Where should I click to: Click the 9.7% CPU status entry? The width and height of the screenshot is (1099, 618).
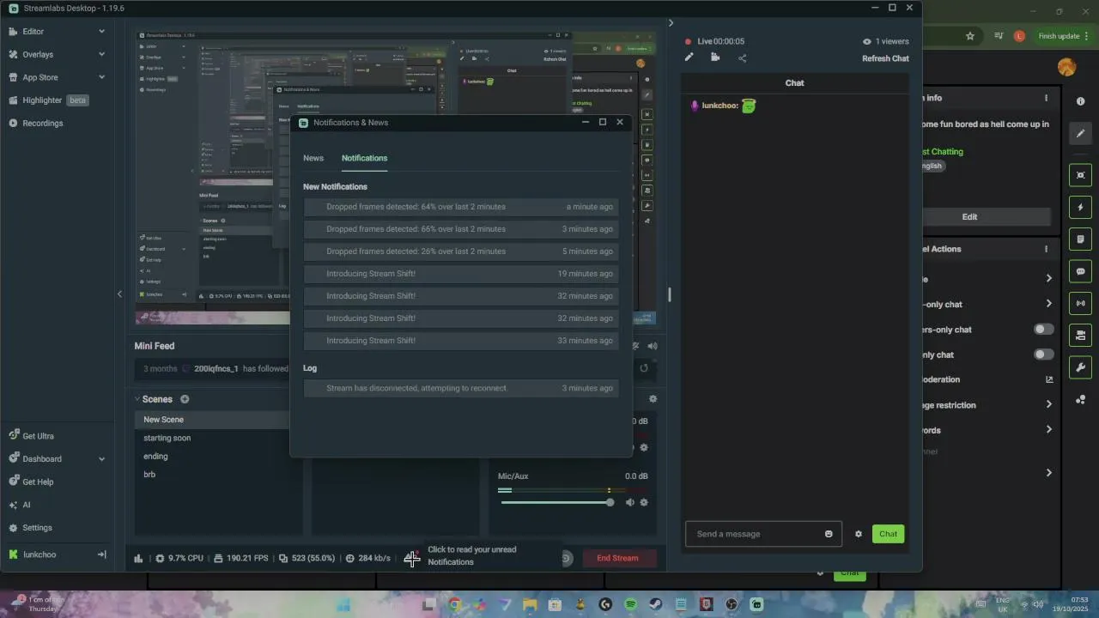(x=179, y=558)
